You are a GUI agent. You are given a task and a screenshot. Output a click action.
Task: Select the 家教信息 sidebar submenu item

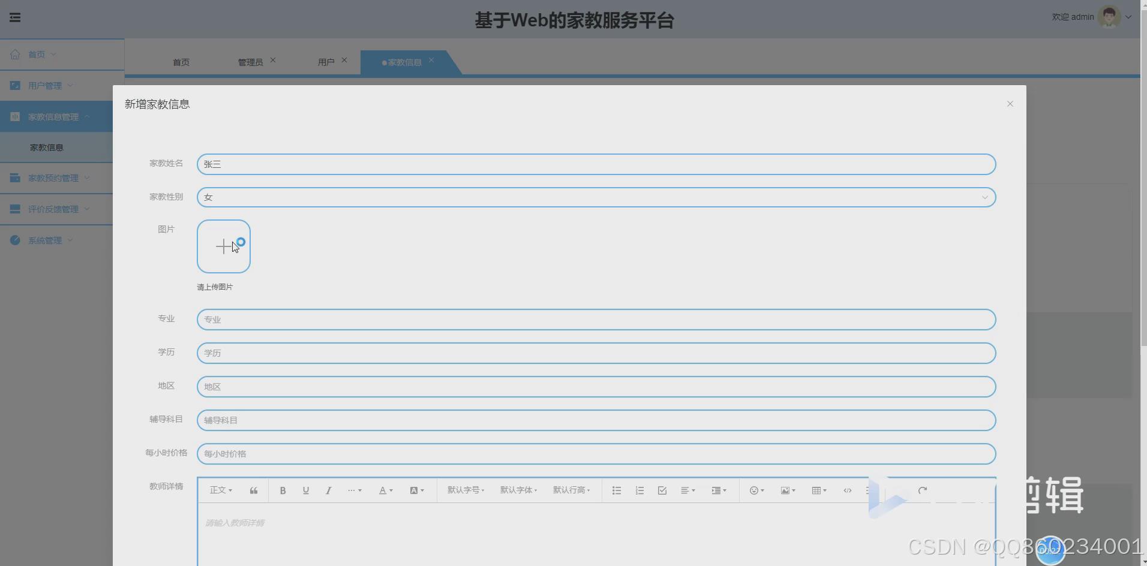tap(56, 147)
